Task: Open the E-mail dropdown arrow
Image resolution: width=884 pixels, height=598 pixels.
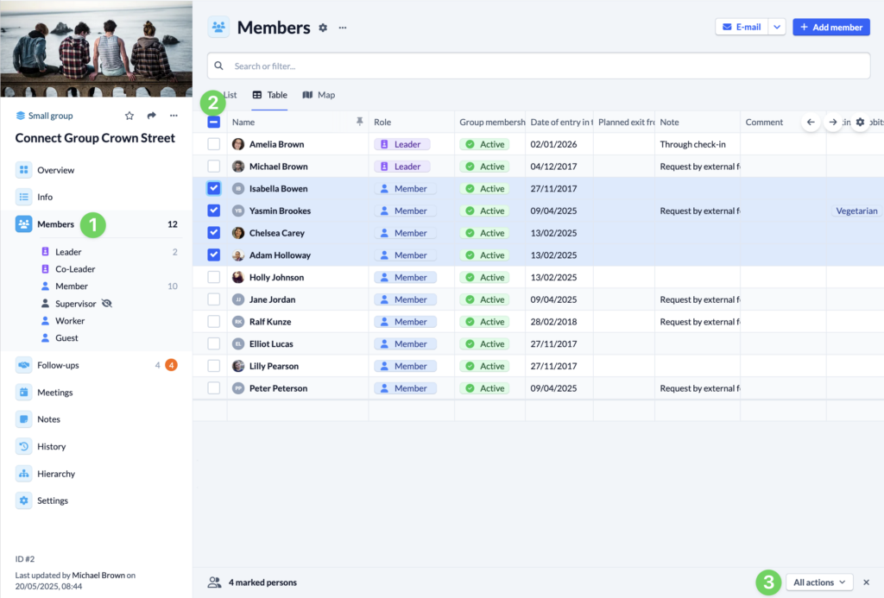Action: coord(776,27)
